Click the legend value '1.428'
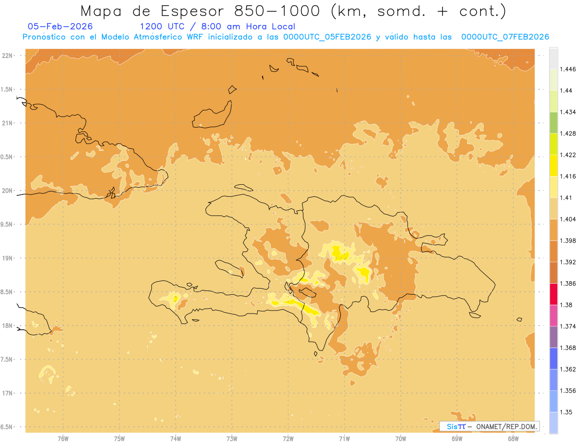 pyautogui.click(x=568, y=133)
